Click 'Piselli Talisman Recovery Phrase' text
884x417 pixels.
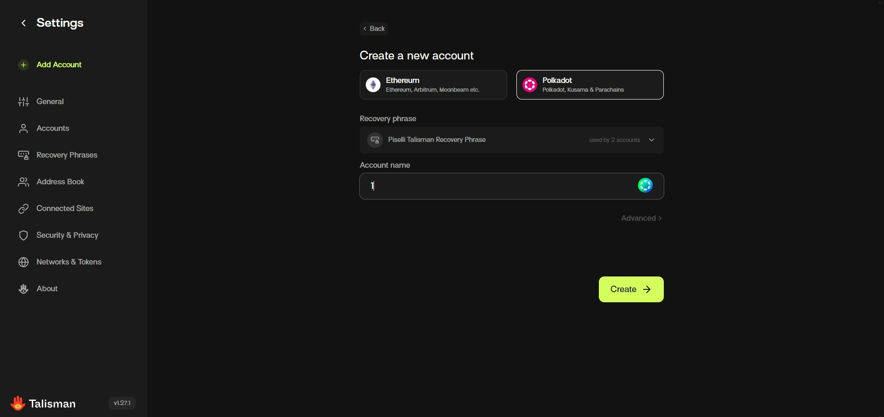437,140
